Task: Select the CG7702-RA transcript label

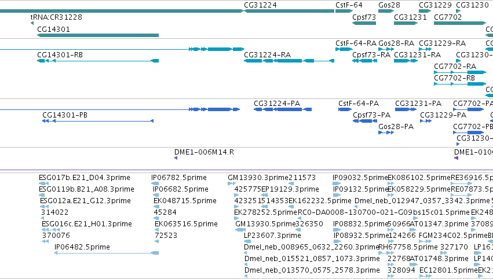Action: tap(455, 67)
